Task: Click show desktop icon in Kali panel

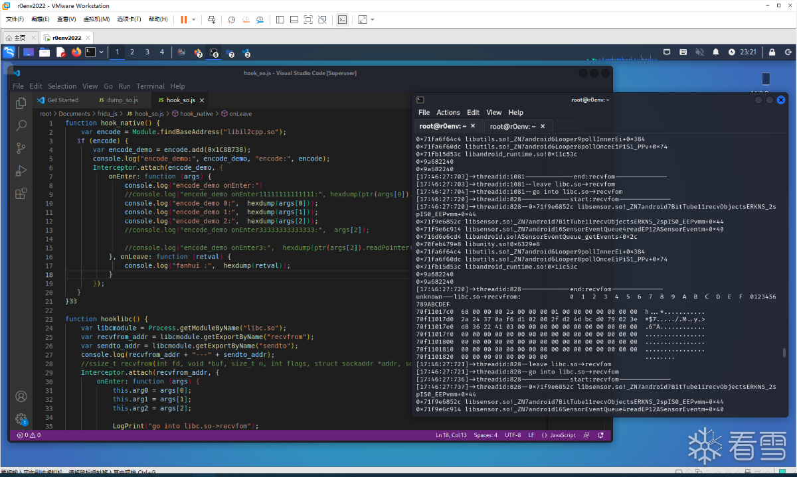Action: (29, 52)
